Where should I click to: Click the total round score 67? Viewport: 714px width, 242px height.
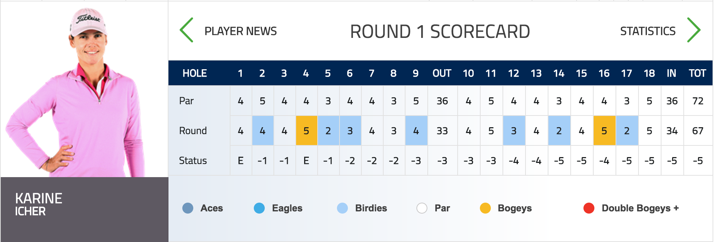(698, 131)
